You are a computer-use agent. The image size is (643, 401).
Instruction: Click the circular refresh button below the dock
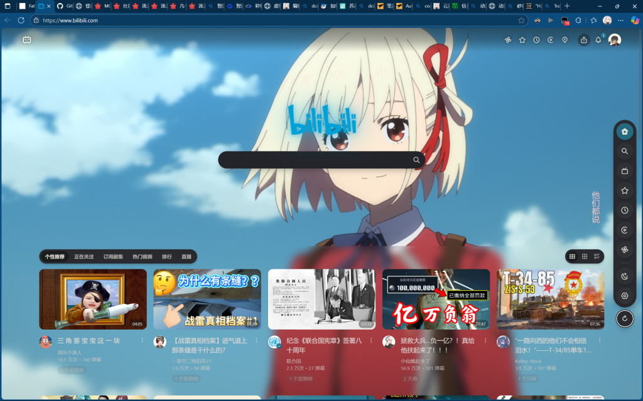625,319
